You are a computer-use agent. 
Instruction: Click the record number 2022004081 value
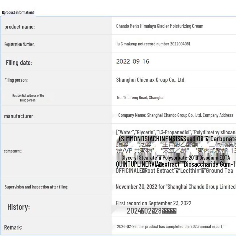(153, 44)
